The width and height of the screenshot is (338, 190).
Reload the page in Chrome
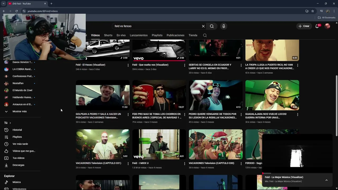[x=16, y=11]
